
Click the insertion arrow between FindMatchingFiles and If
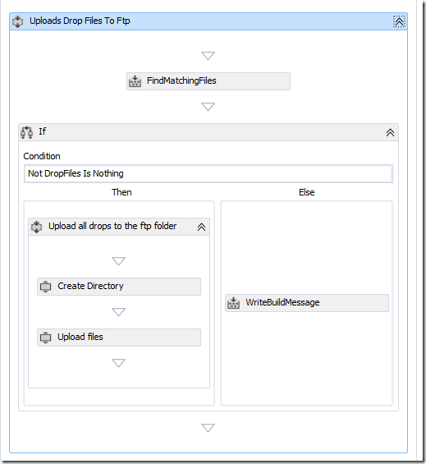point(208,107)
